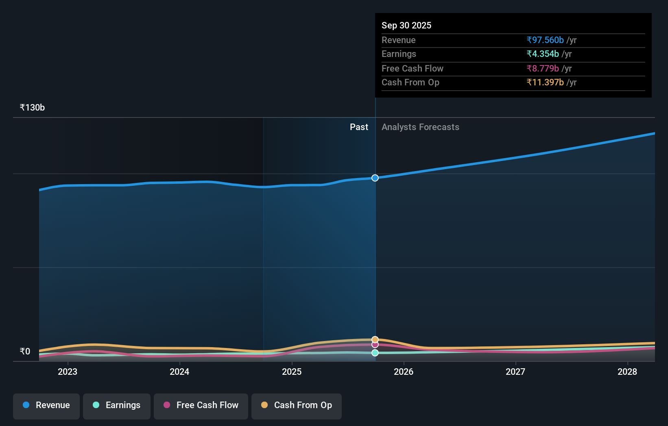Image resolution: width=668 pixels, height=426 pixels.
Task: Select the teal Earnings marker on the divider line
Action: point(375,353)
